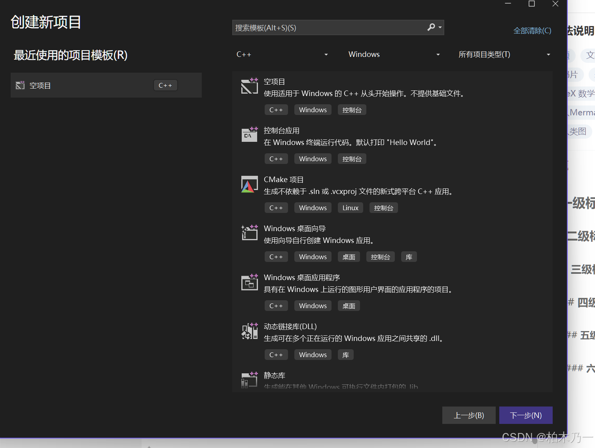
Task: Click the 全部清除 (clear all) link
Action: (x=532, y=31)
